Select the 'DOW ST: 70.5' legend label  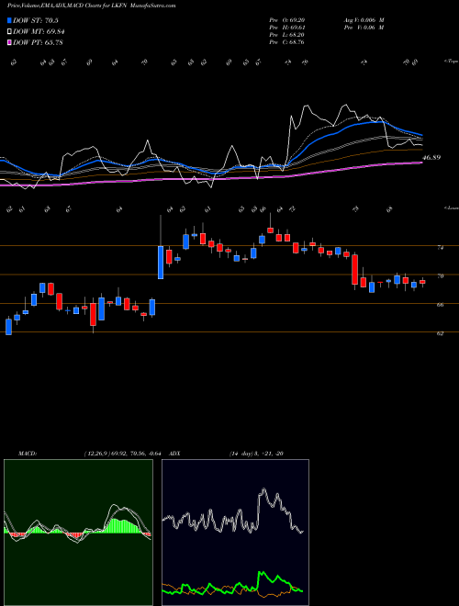(x=36, y=20)
